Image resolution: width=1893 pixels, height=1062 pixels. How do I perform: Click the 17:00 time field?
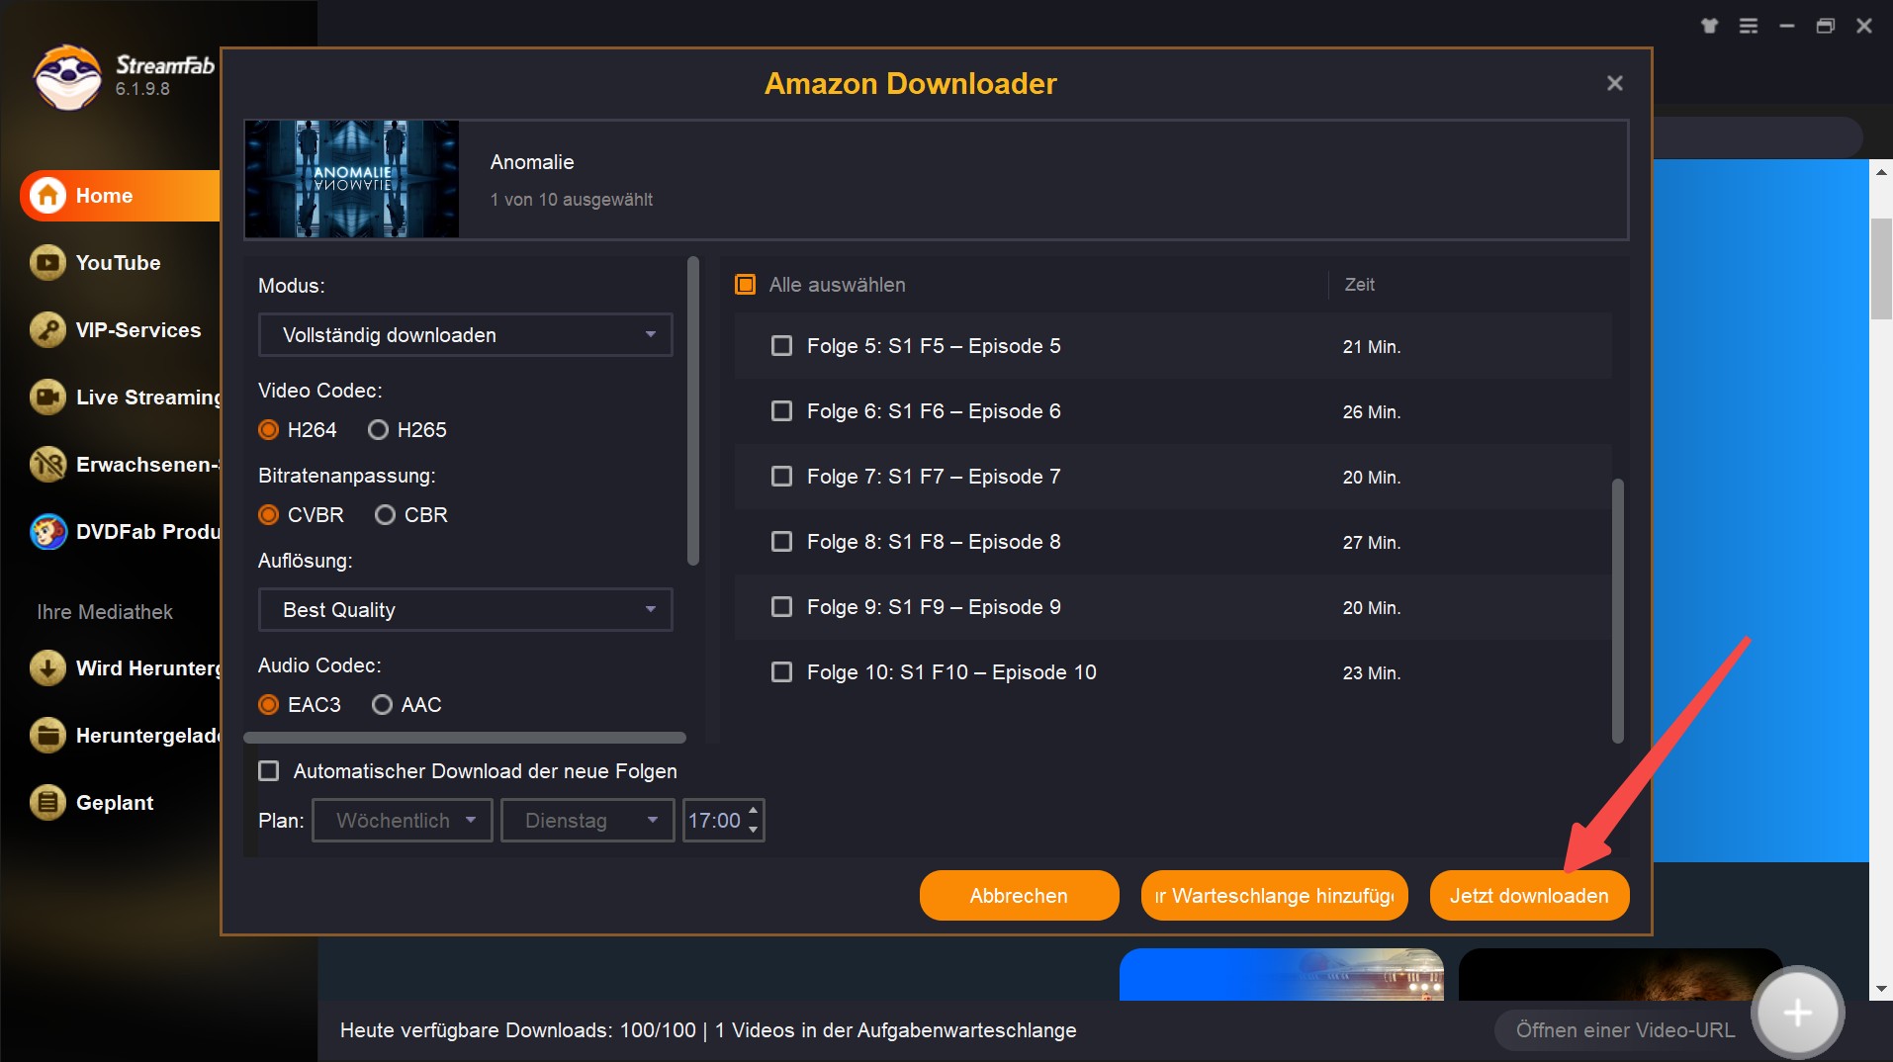pos(714,821)
